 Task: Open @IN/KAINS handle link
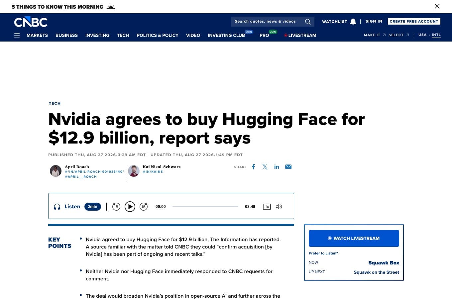[x=153, y=172]
